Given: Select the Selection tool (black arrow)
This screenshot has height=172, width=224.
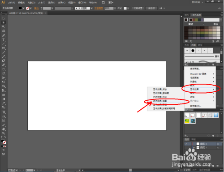Looking at the screenshot, I should 4,18.
